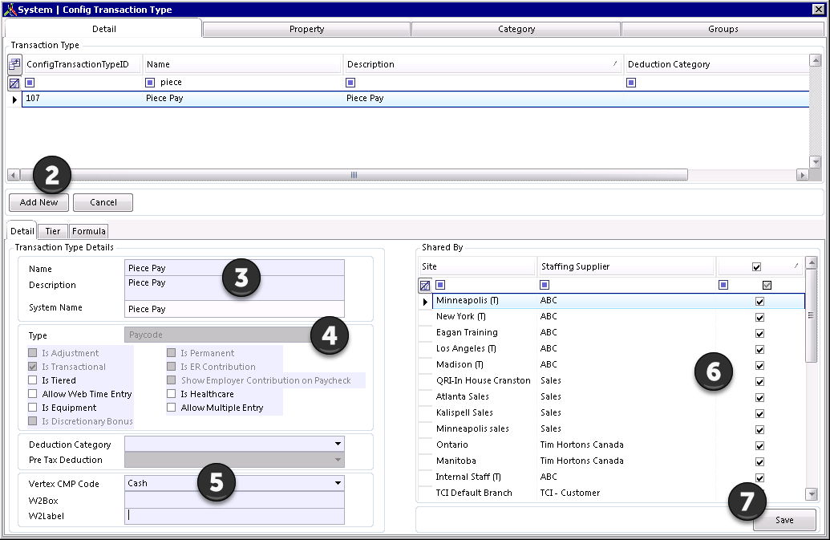Screen dimensions: 830x540
Task: Open the Deduction Category dropdown
Action: [338, 444]
